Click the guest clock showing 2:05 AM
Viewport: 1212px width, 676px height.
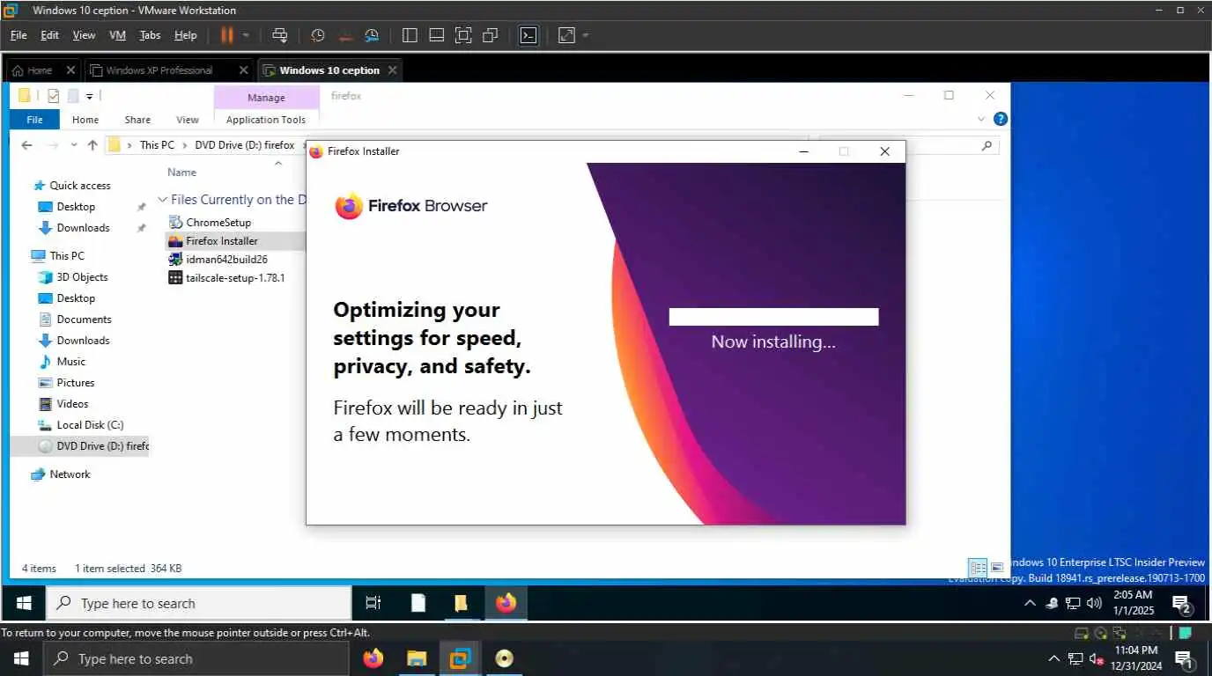(1133, 603)
